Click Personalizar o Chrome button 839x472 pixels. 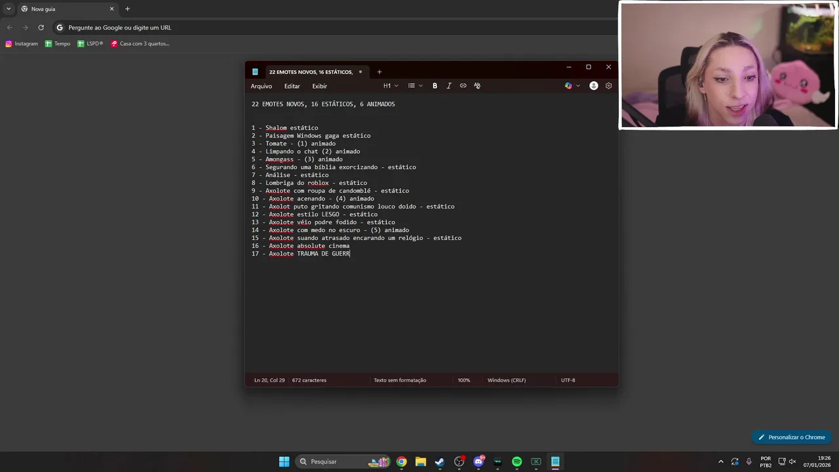click(x=792, y=437)
